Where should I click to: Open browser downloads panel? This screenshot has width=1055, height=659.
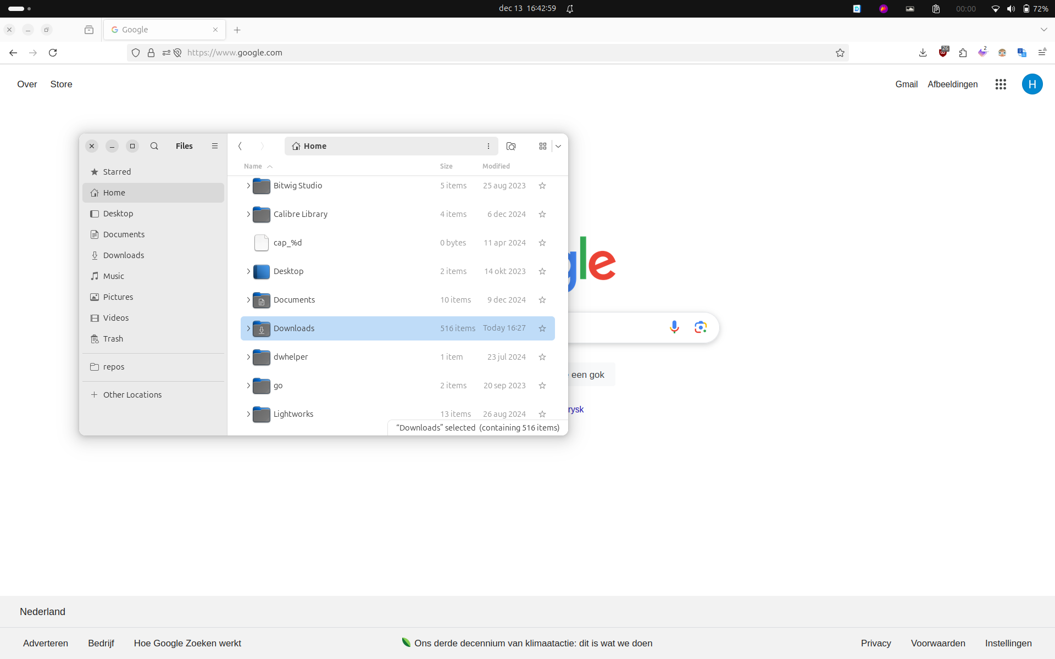click(923, 53)
